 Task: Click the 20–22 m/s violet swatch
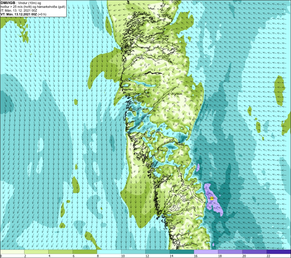[x=254, y=252]
